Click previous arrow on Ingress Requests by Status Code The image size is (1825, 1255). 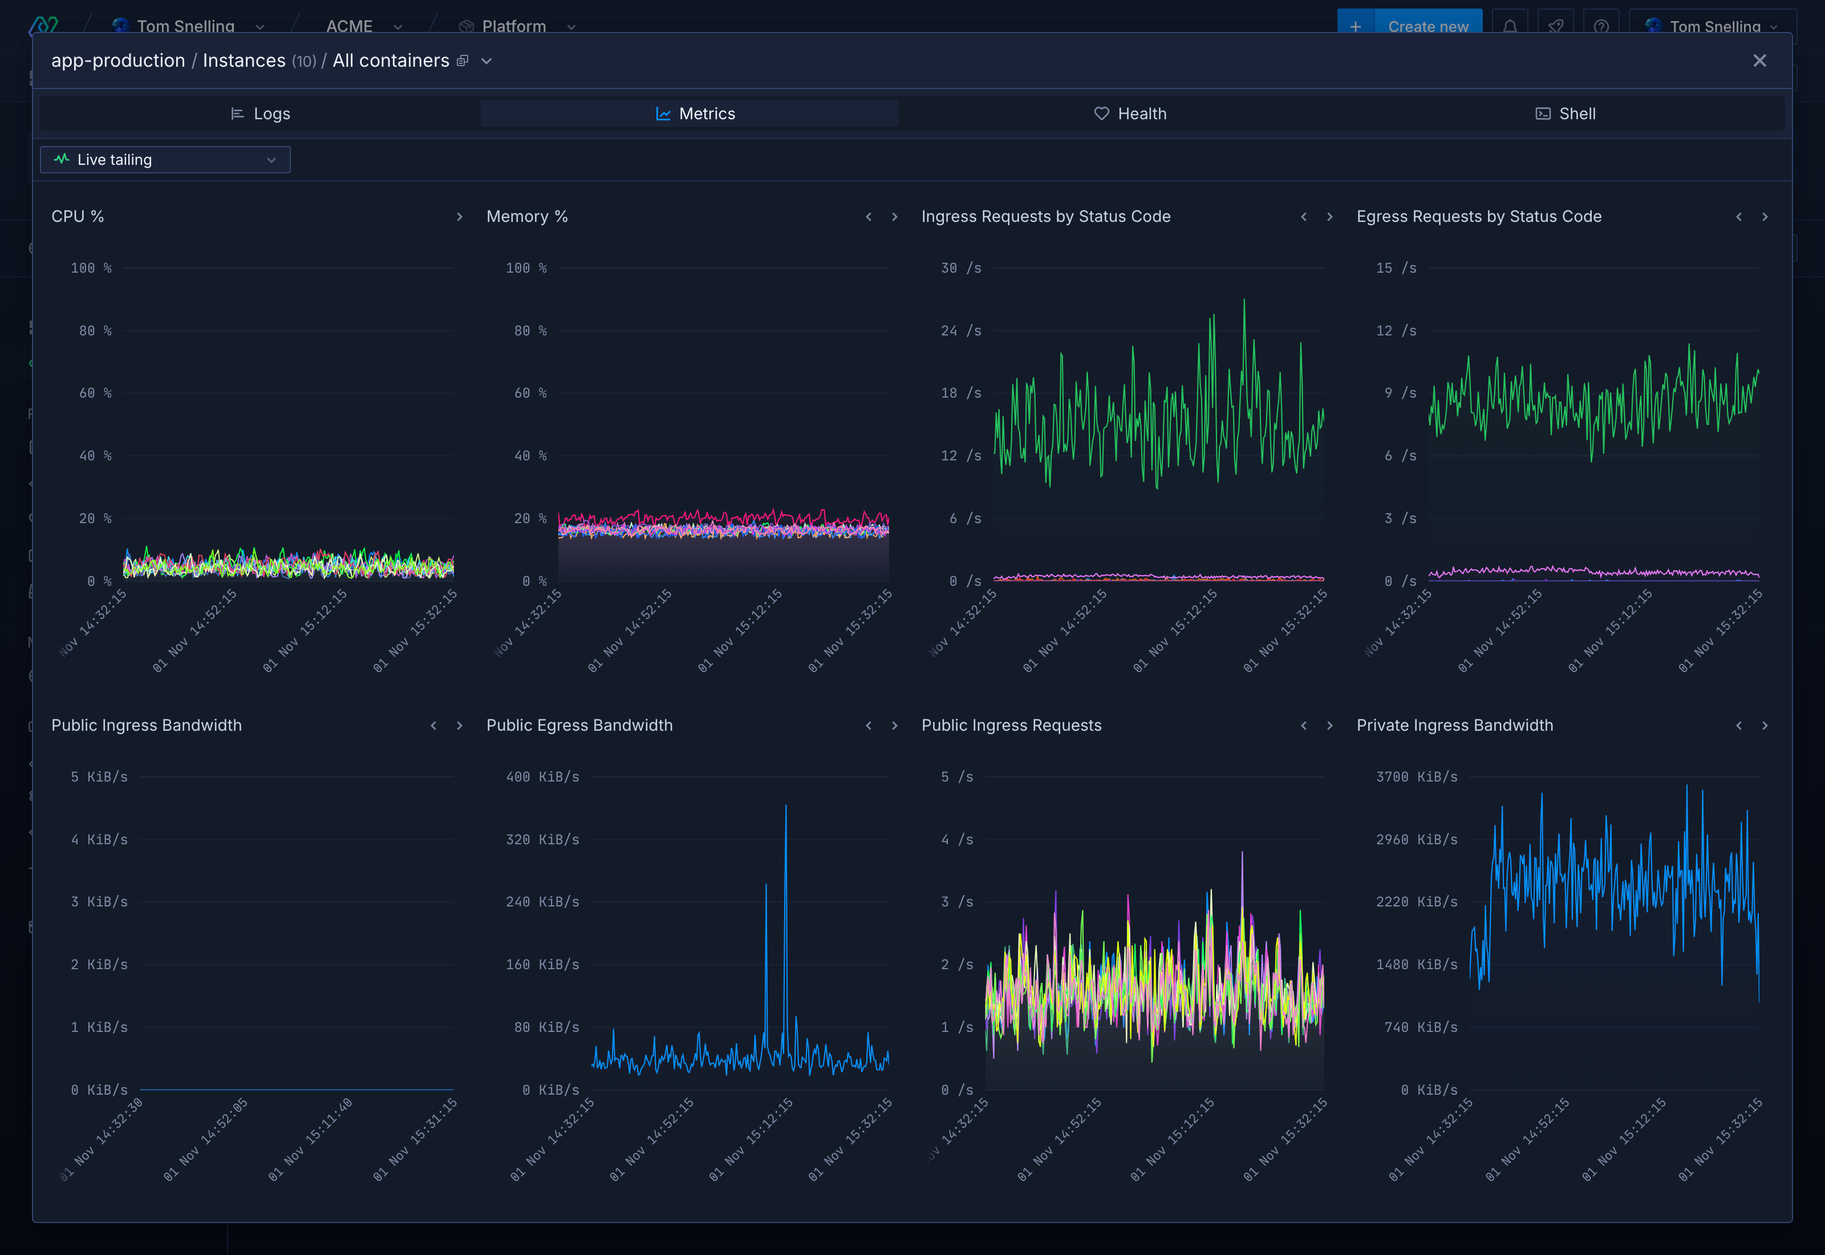(1304, 217)
